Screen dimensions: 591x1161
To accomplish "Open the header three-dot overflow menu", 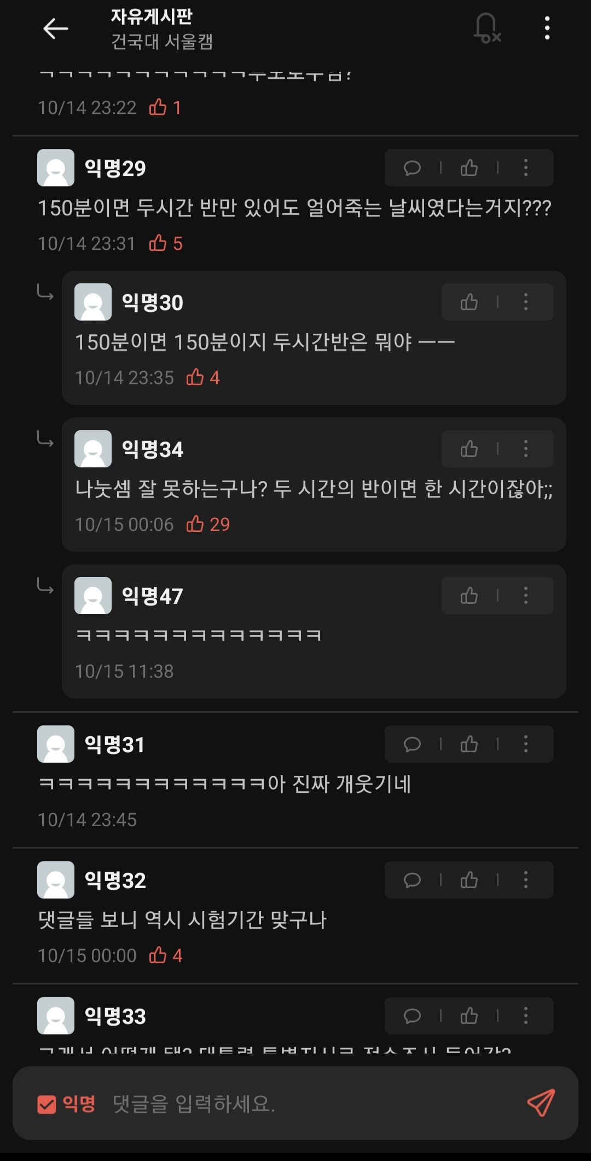I will pos(547,28).
